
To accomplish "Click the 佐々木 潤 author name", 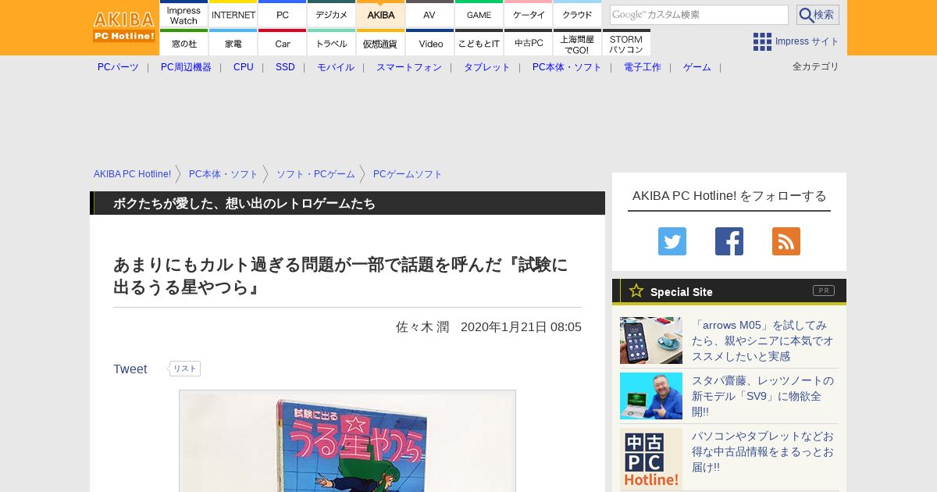I will click(422, 326).
